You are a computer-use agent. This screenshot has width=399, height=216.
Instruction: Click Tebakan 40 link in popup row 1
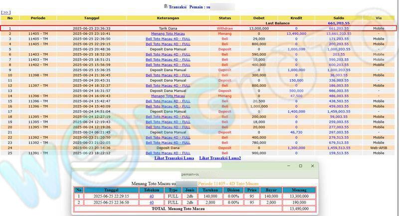tap(152, 197)
